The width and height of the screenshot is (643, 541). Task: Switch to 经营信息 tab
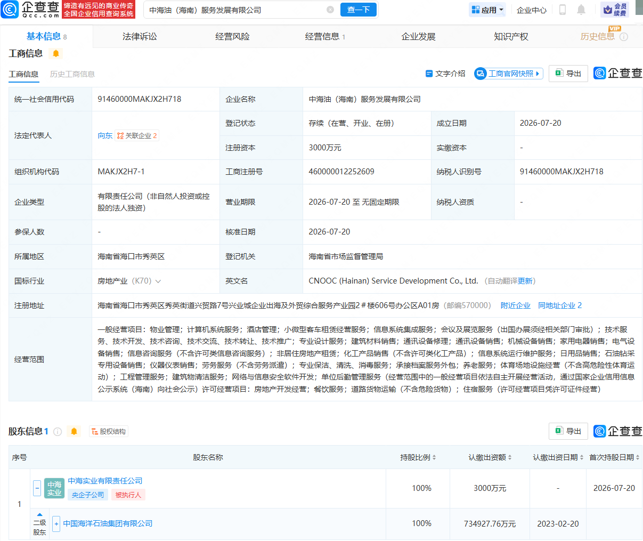(325, 36)
